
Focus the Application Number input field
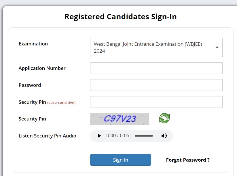pyautogui.click(x=156, y=68)
